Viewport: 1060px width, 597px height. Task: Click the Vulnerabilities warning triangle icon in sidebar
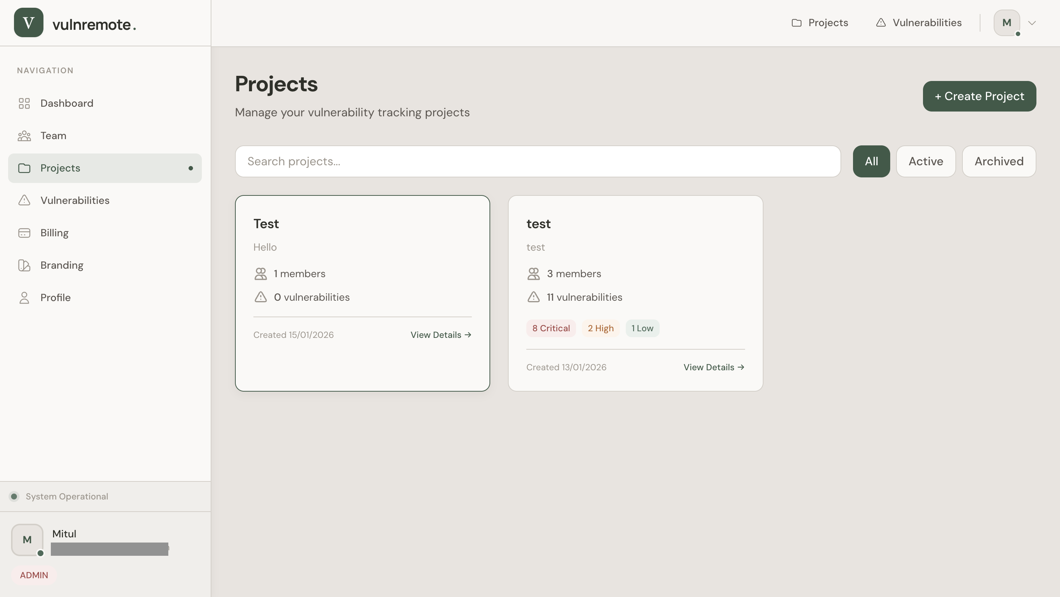(x=24, y=200)
